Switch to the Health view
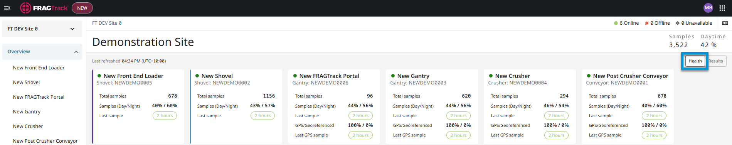Viewport: 732px width, 145px height. pyautogui.click(x=695, y=61)
